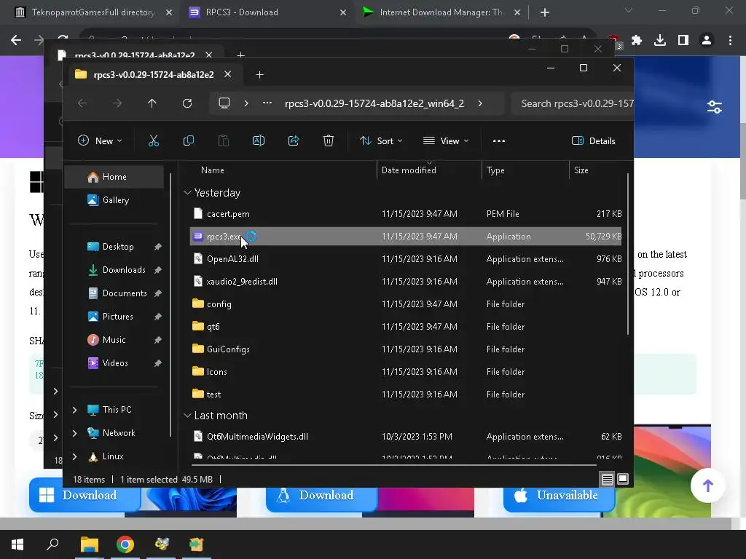Select the OpenAL32.dll file
The height and width of the screenshot is (559, 746).
click(405, 259)
